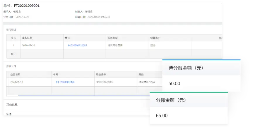Open JHD20200610005 link in 费用分摊 table
The image size is (255, 128).
point(65,82)
